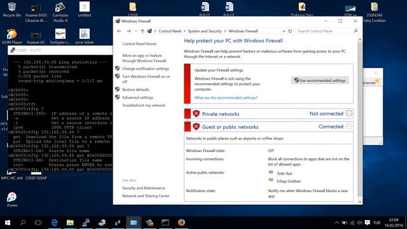Click System and Security breadcrumb
Screen dimensions: 407x229
point(205,31)
